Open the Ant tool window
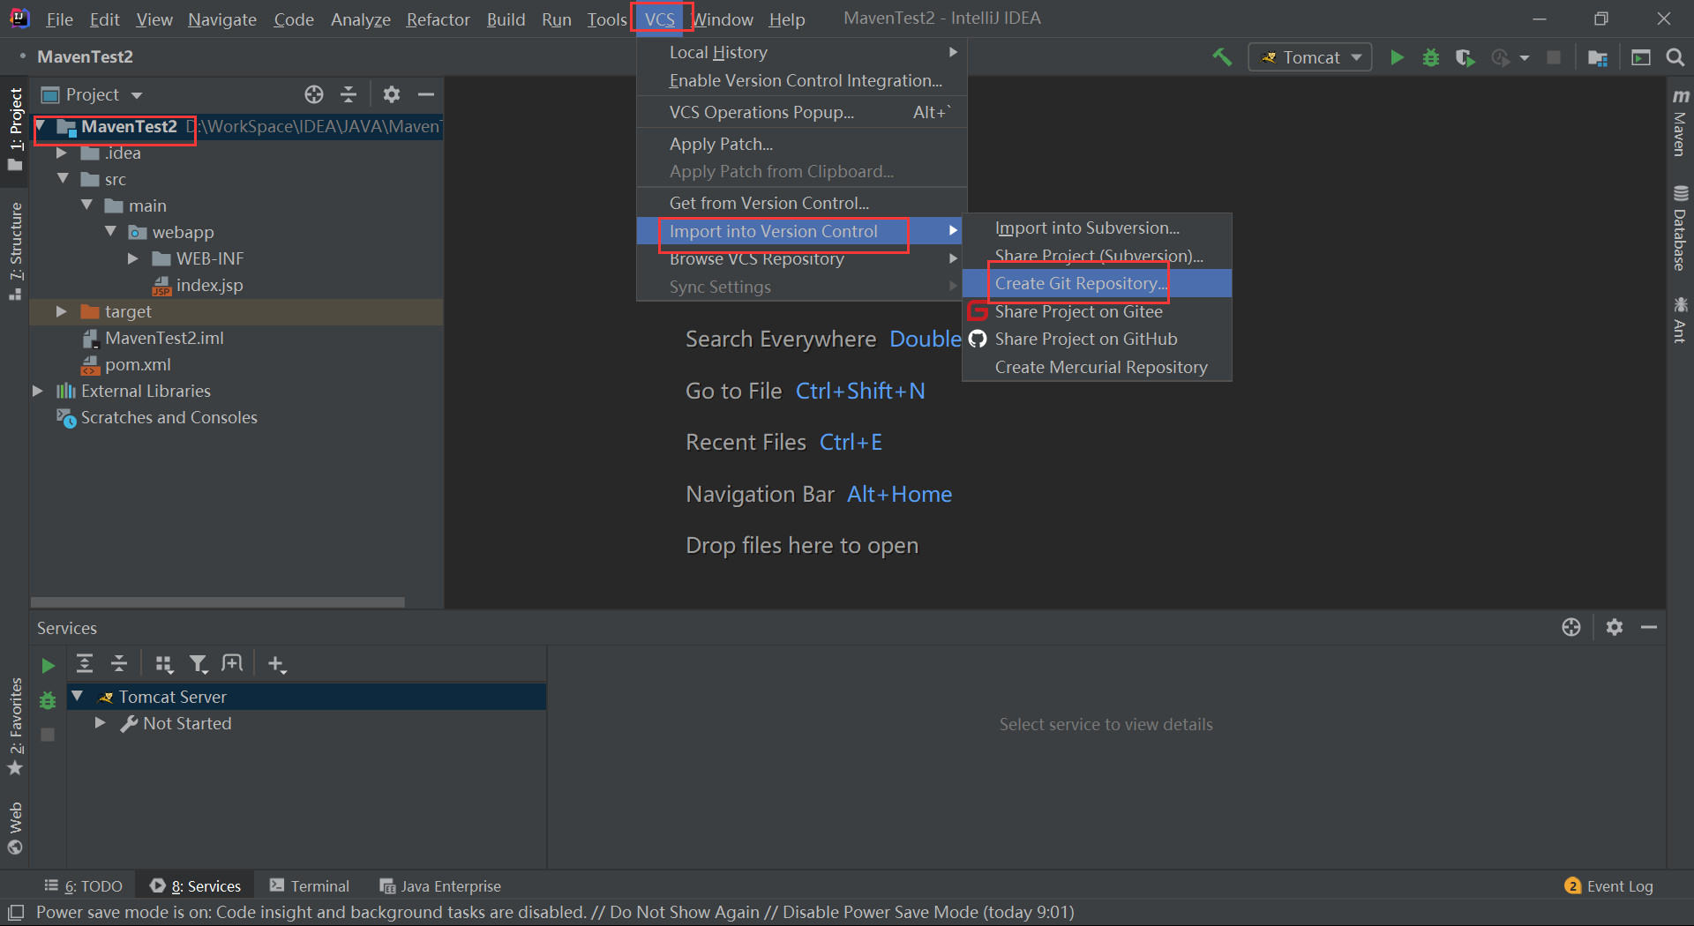This screenshot has width=1694, height=926. pyautogui.click(x=1680, y=320)
